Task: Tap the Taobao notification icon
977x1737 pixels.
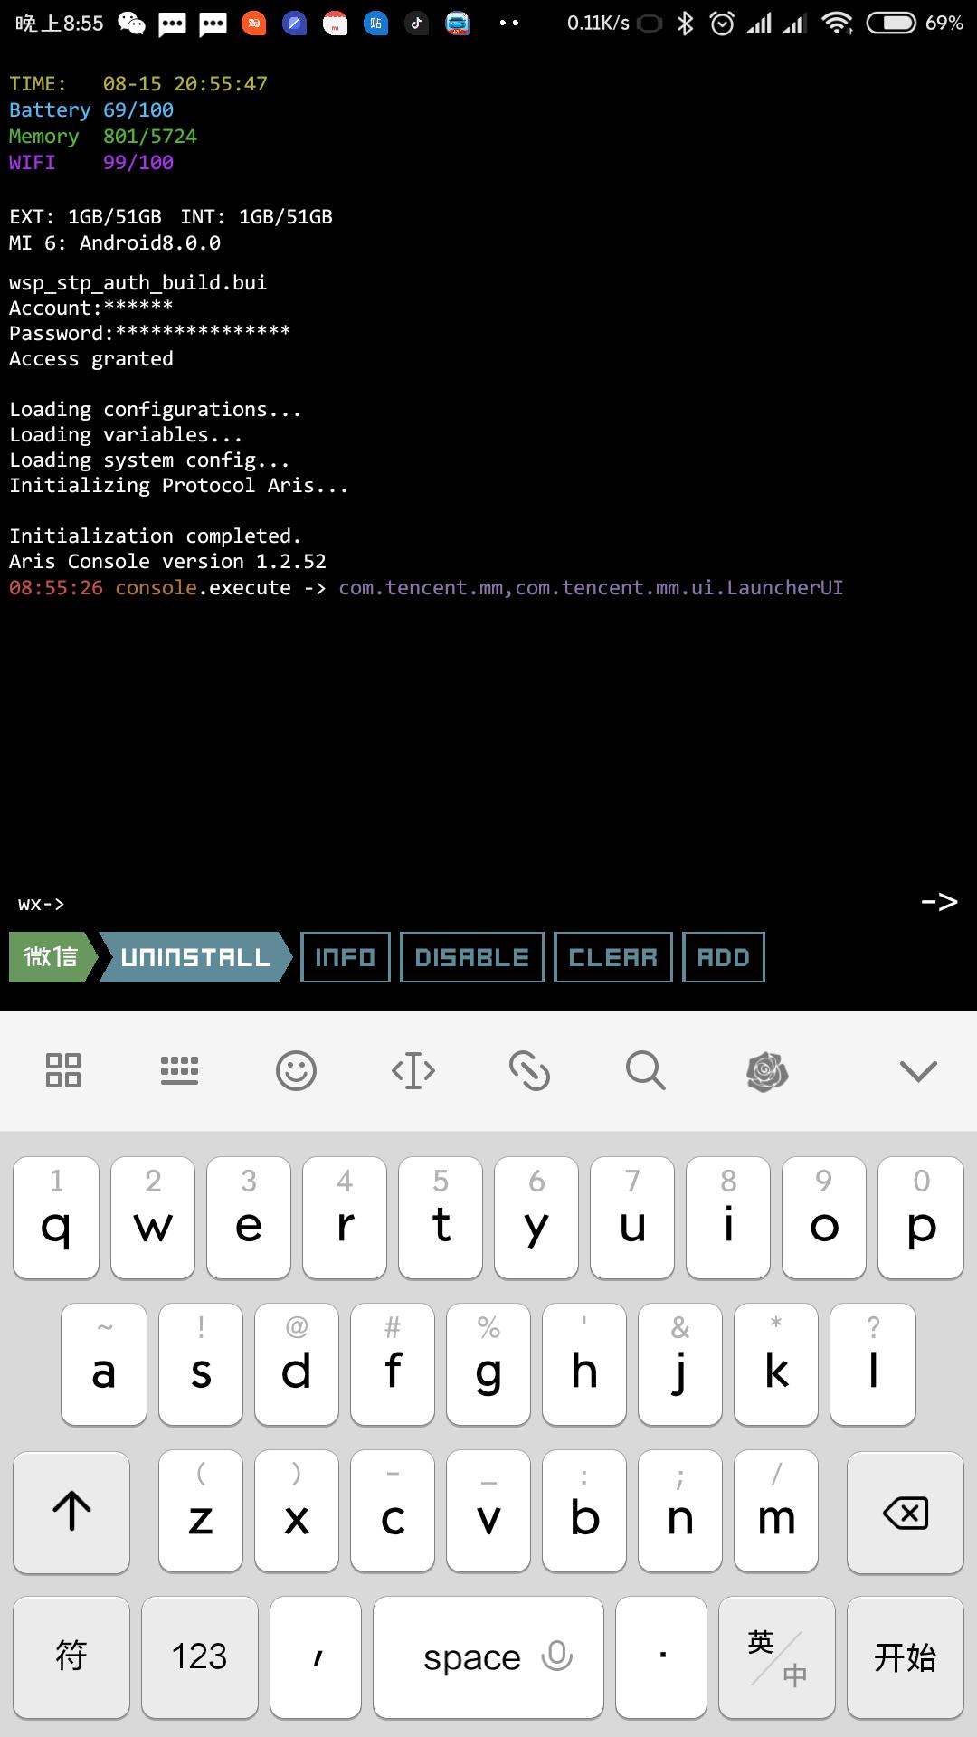Action: click(x=253, y=24)
